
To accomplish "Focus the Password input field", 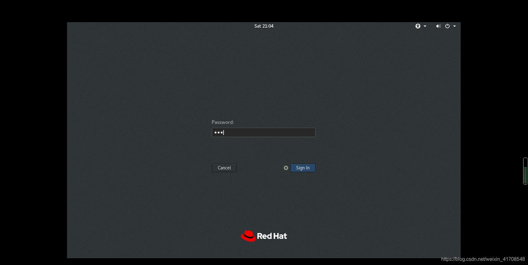I will (x=264, y=132).
